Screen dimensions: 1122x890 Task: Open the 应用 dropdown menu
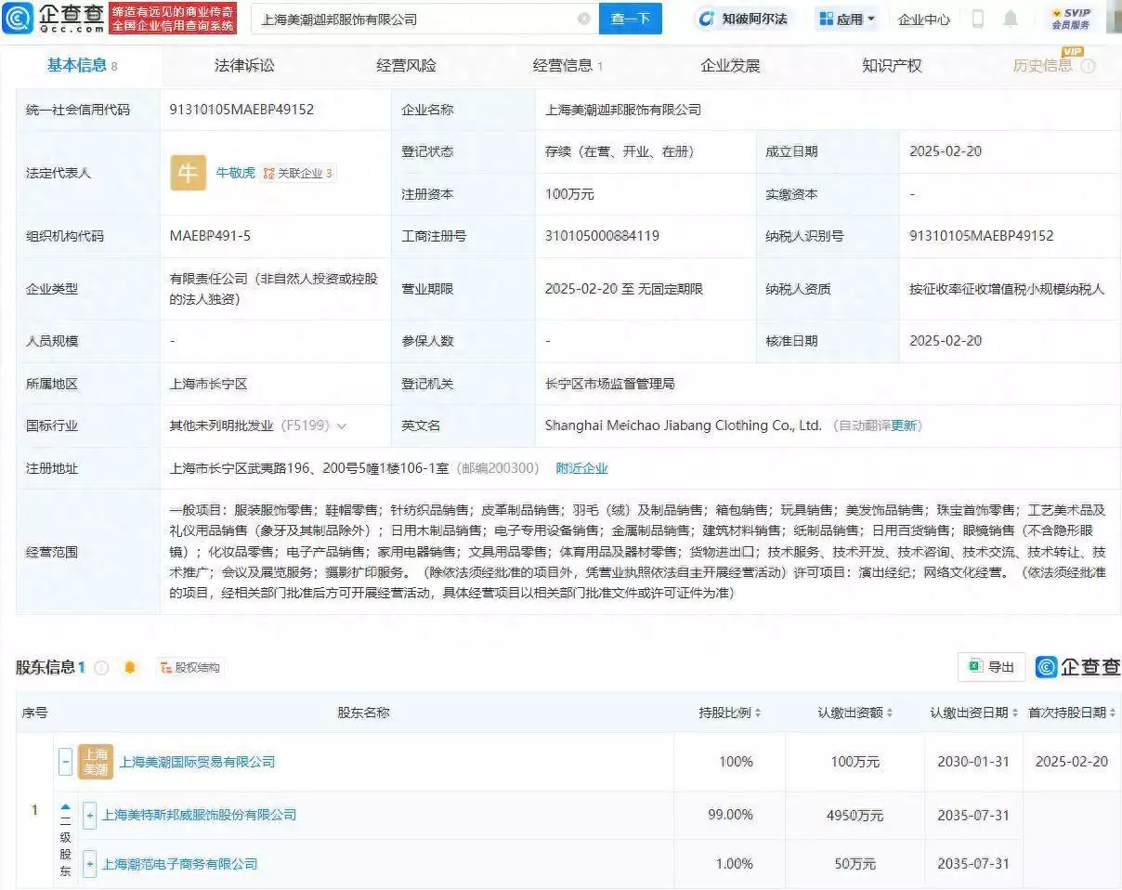(x=847, y=19)
